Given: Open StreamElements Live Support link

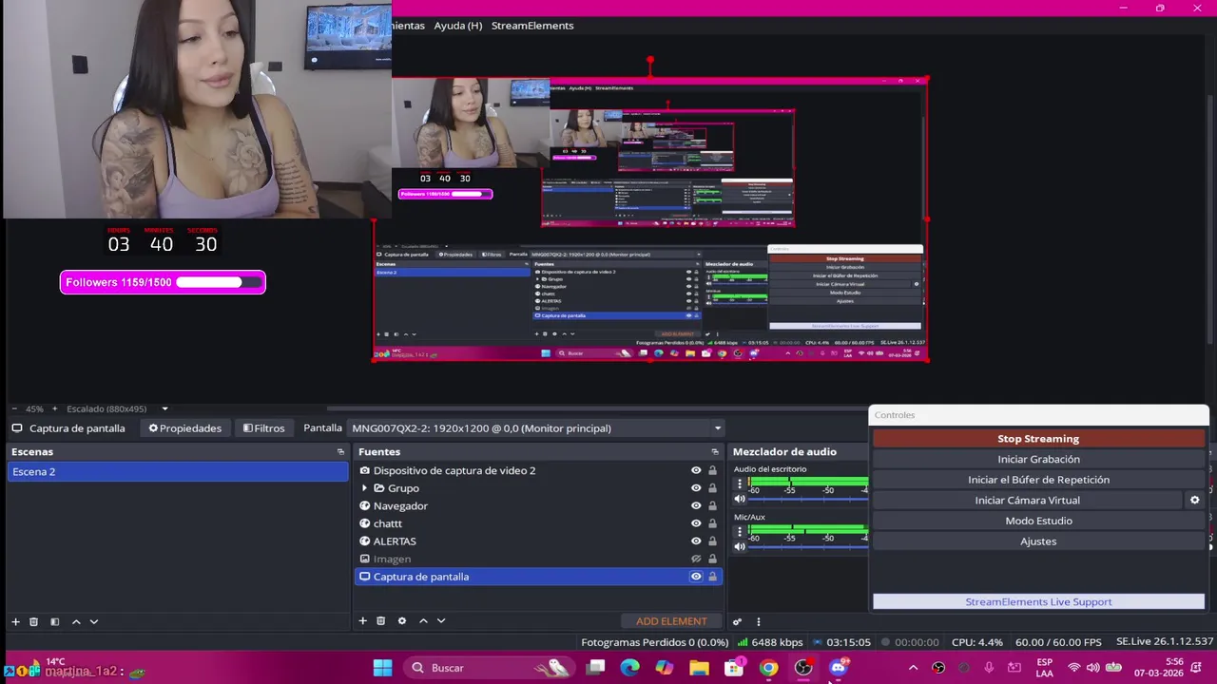Looking at the screenshot, I should (1038, 601).
